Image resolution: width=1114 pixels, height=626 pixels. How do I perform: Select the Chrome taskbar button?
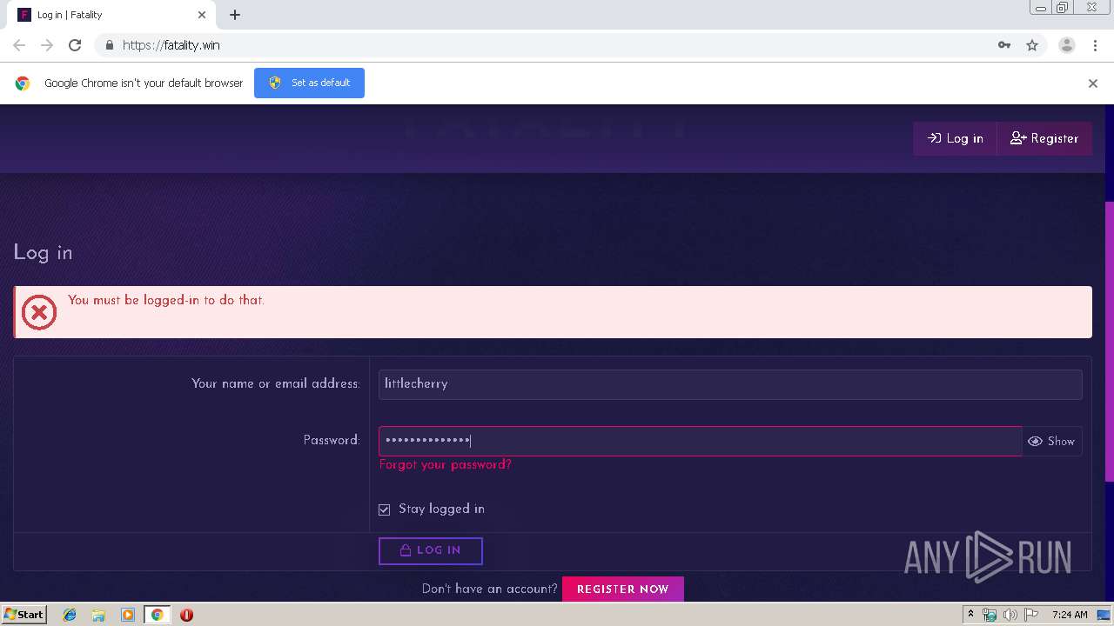pos(157,615)
